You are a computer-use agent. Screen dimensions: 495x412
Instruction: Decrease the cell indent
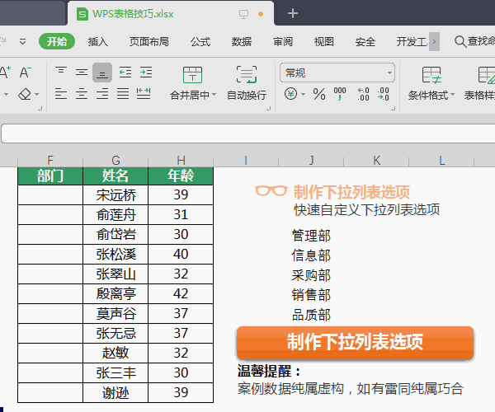tap(125, 73)
